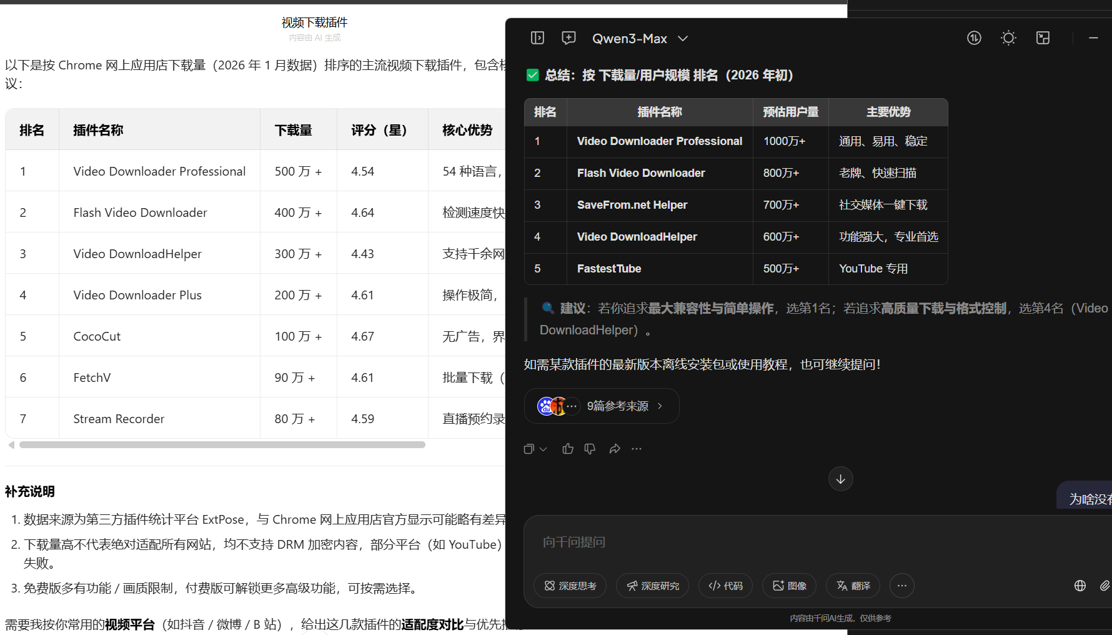The width and height of the screenshot is (1112, 635).
Task: Dislike the Qwen answer with thumbs down
Action: pyautogui.click(x=590, y=449)
